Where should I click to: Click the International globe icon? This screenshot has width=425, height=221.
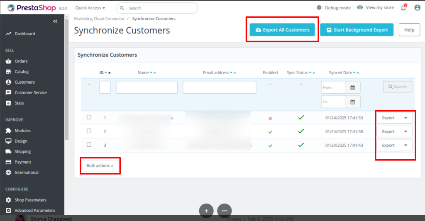pyautogui.click(x=8, y=172)
